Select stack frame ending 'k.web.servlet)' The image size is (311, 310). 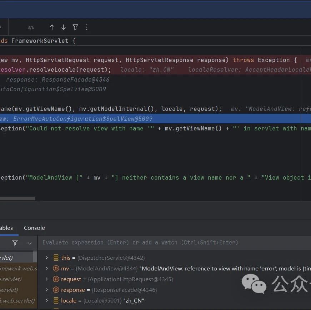(19, 300)
